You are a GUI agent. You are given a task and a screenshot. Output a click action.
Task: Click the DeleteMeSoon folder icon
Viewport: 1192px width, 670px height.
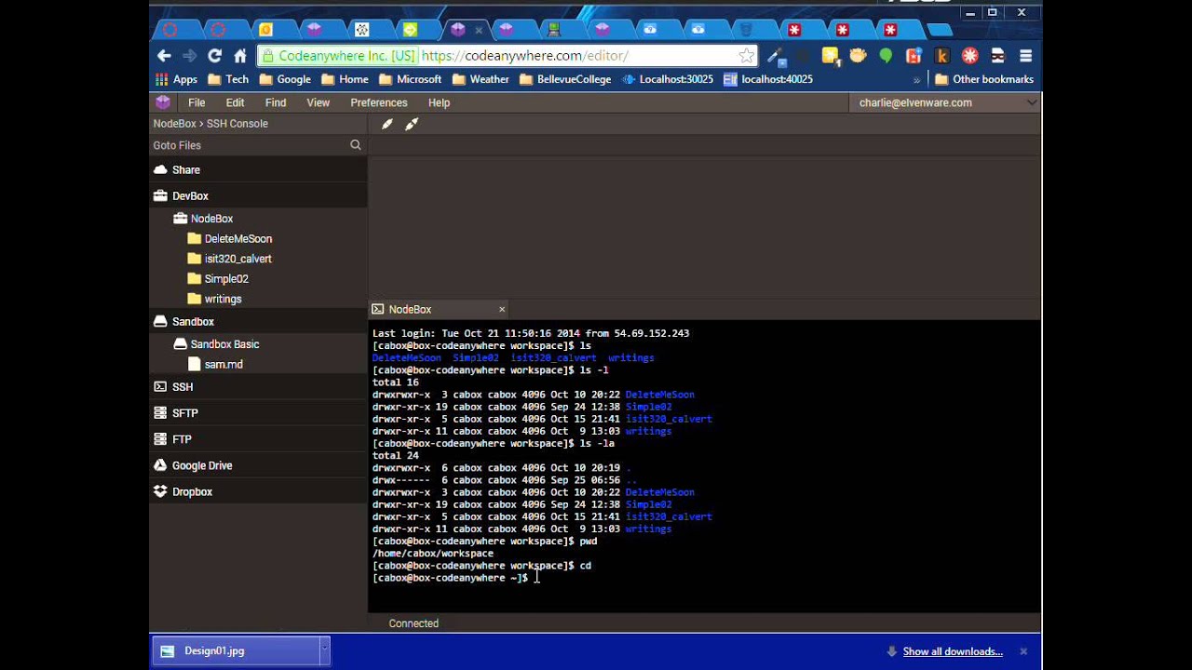click(194, 239)
